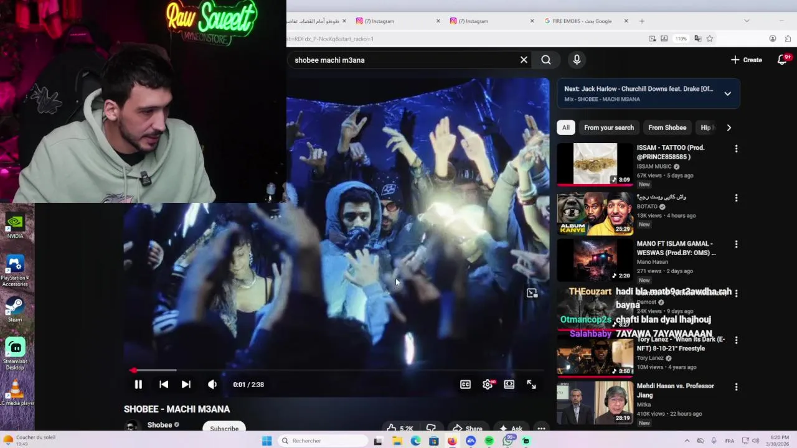Open more actions under the video

pyautogui.click(x=541, y=428)
